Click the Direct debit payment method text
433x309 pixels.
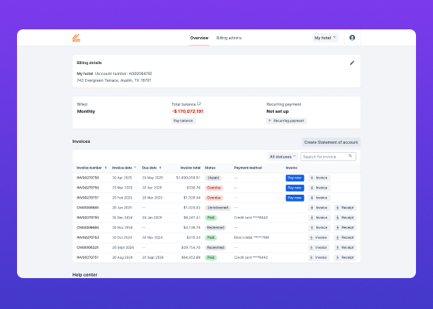click(x=251, y=238)
